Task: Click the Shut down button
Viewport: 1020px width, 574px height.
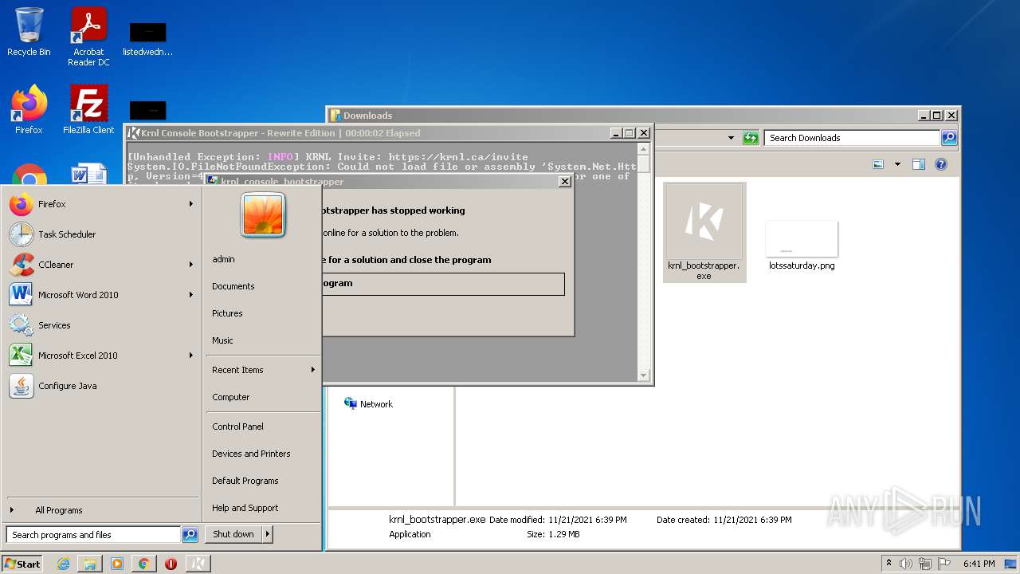Action: click(233, 534)
